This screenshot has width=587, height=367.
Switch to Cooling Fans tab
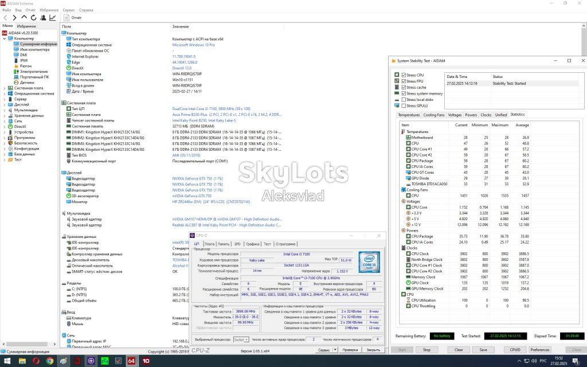coord(434,115)
